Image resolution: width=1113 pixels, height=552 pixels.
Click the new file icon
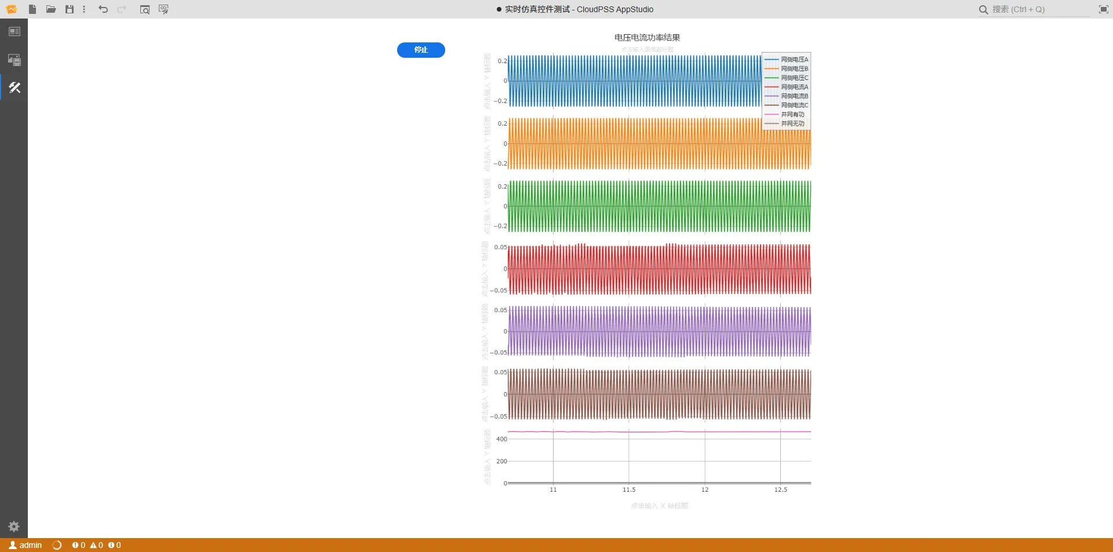pos(32,9)
